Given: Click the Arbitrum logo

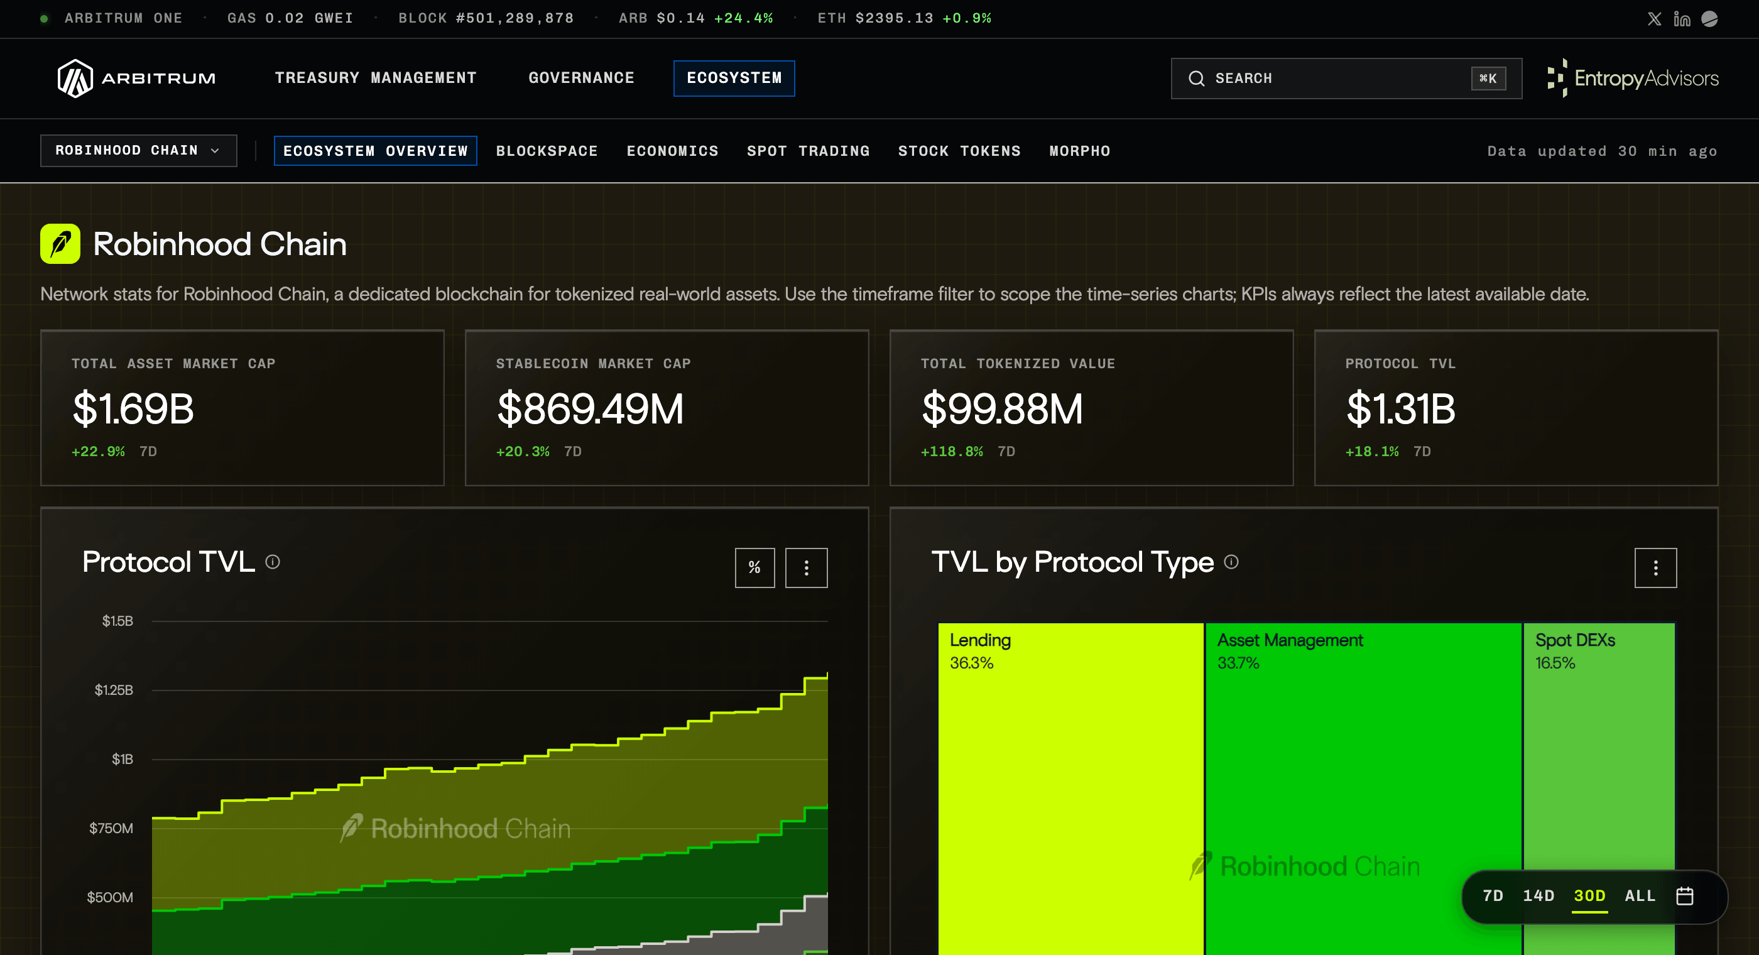Looking at the screenshot, I should 136,78.
